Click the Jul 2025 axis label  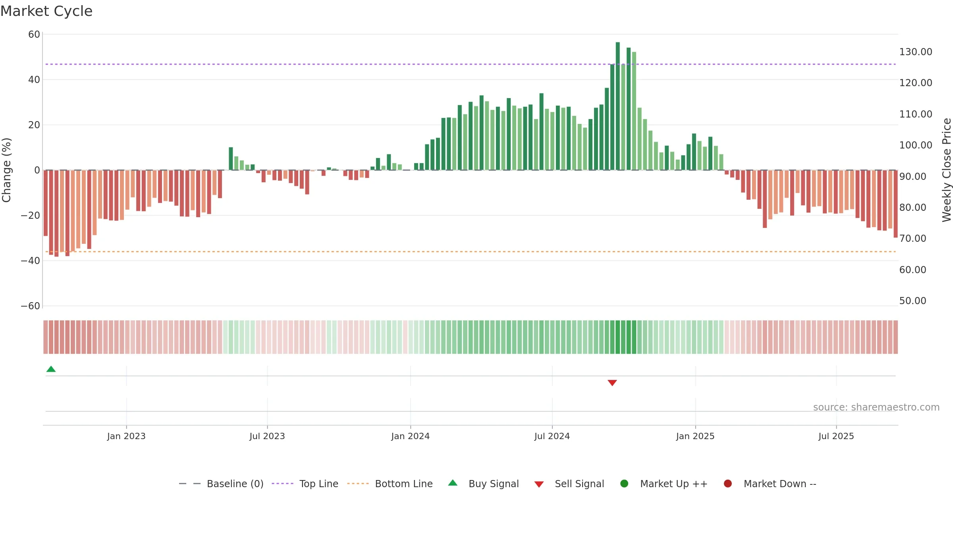(x=836, y=436)
